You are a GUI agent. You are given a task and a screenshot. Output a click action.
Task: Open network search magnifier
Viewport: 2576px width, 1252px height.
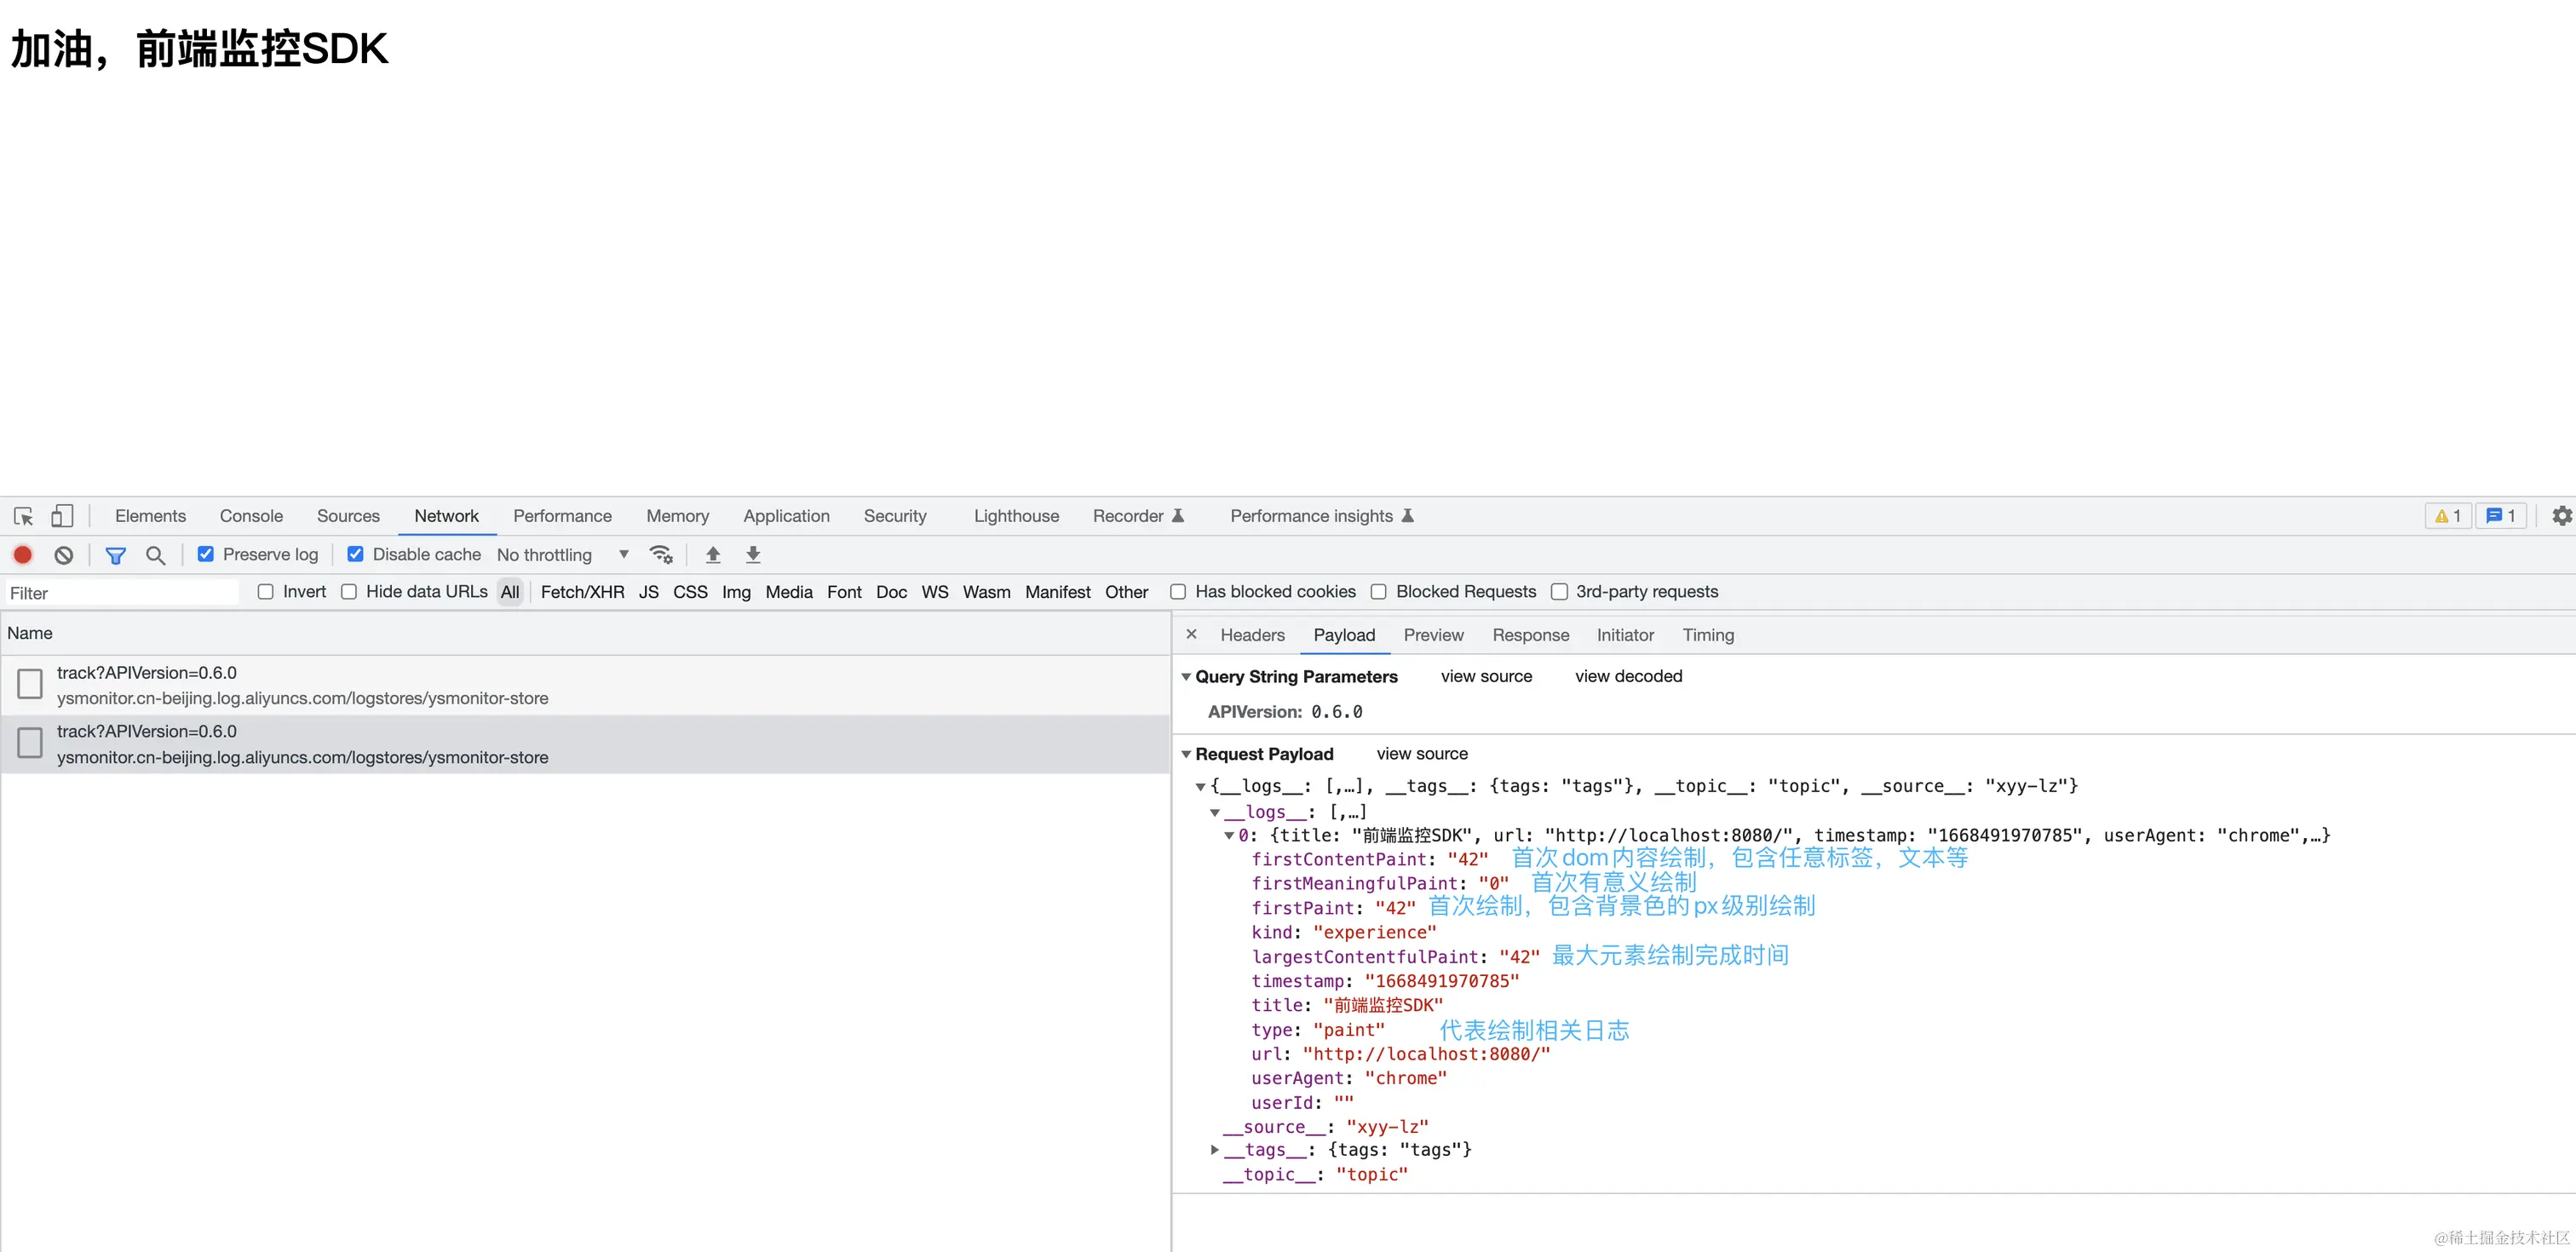155,555
